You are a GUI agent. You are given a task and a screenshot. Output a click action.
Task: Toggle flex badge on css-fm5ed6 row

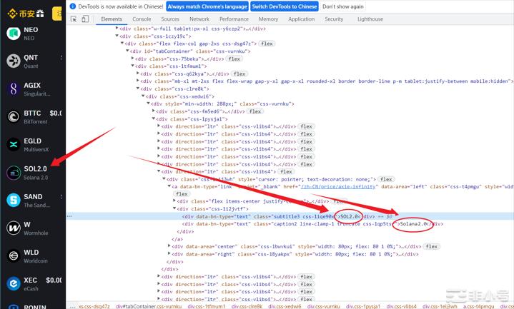point(255,111)
